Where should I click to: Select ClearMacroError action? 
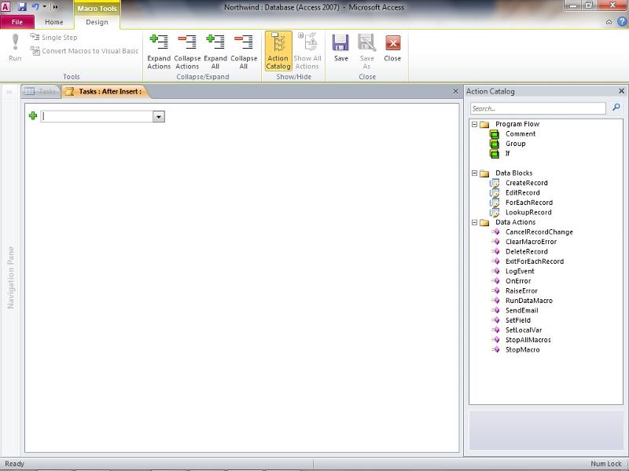[531, 242]
